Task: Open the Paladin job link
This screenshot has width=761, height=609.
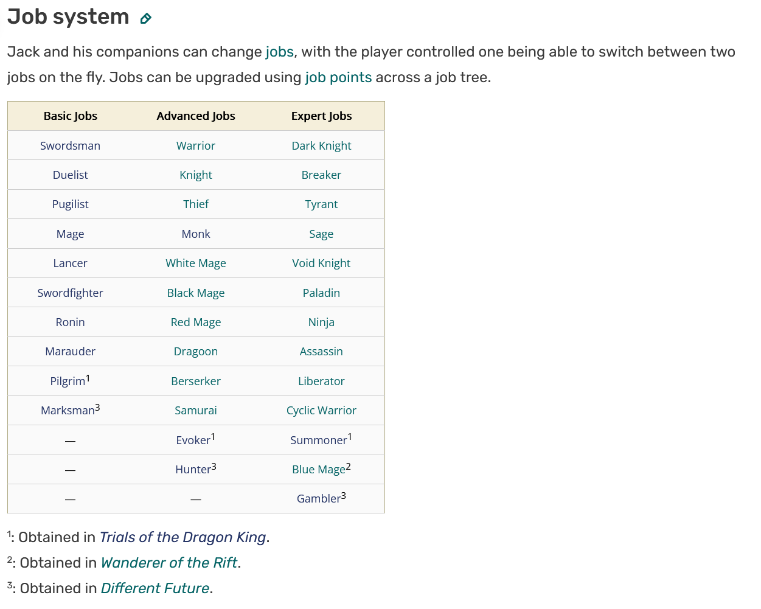Action: click(321, 293)
